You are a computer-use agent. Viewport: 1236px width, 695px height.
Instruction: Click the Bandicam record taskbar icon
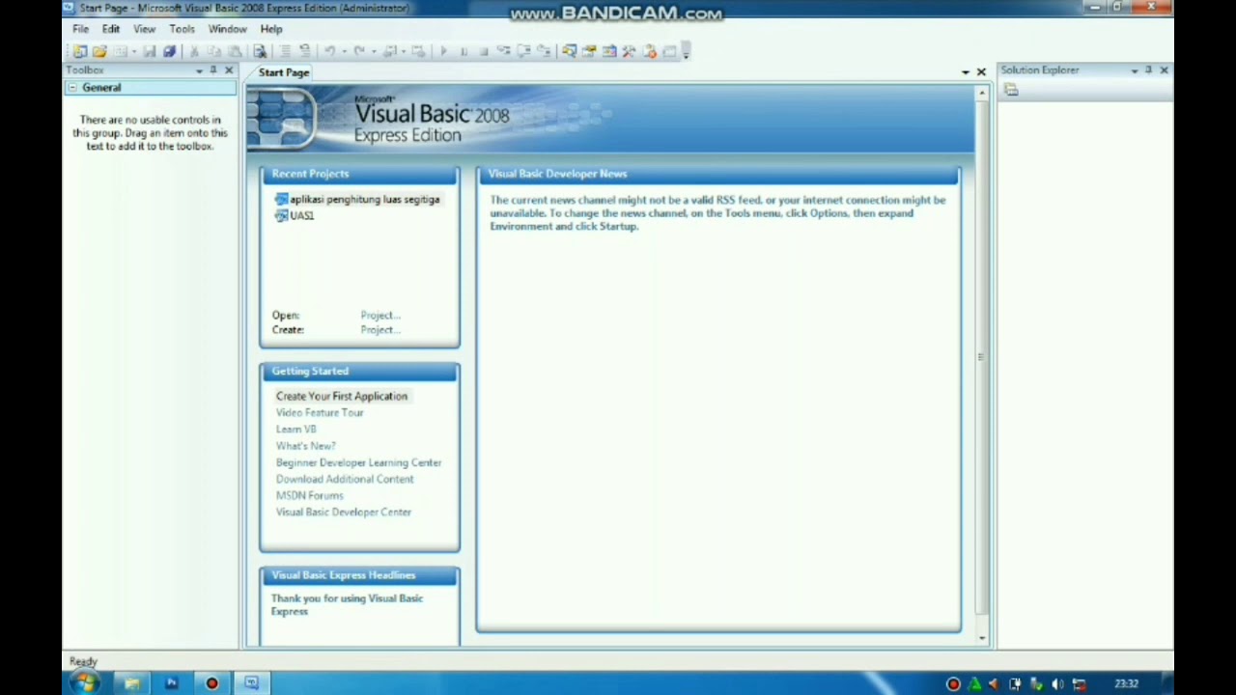pyautogui.click(x=211, y=683)
